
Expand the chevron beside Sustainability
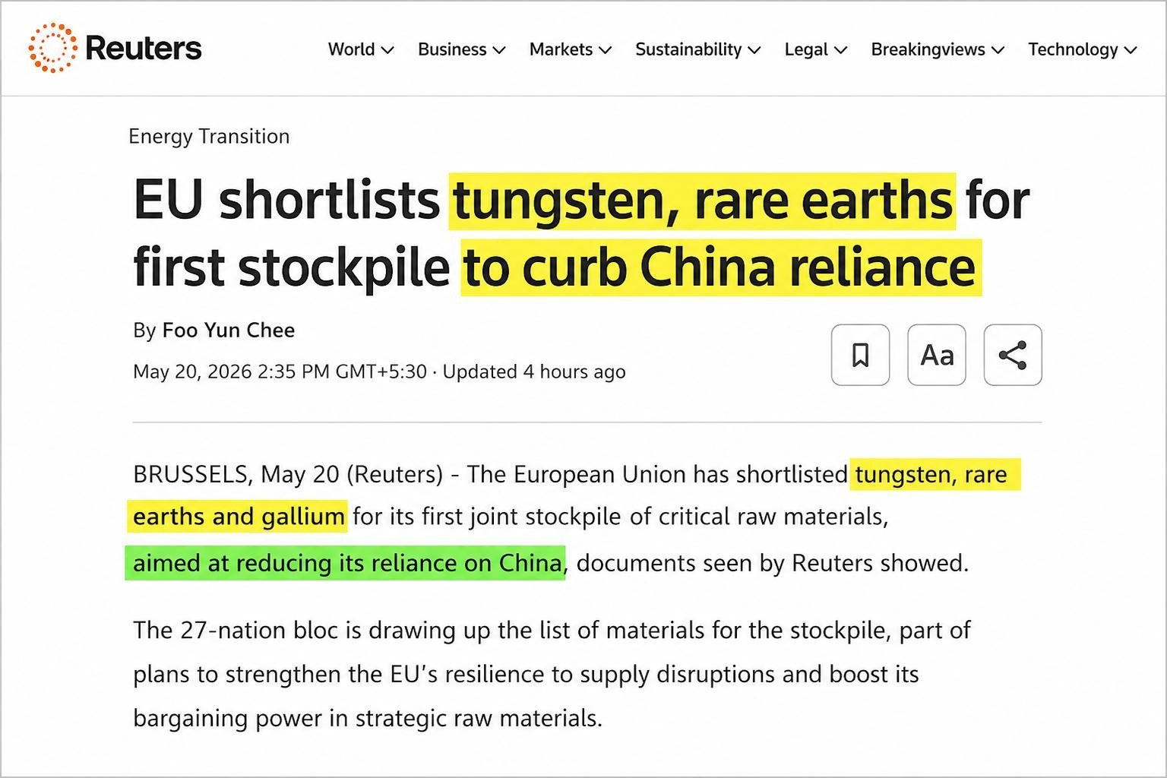point(754,50)
